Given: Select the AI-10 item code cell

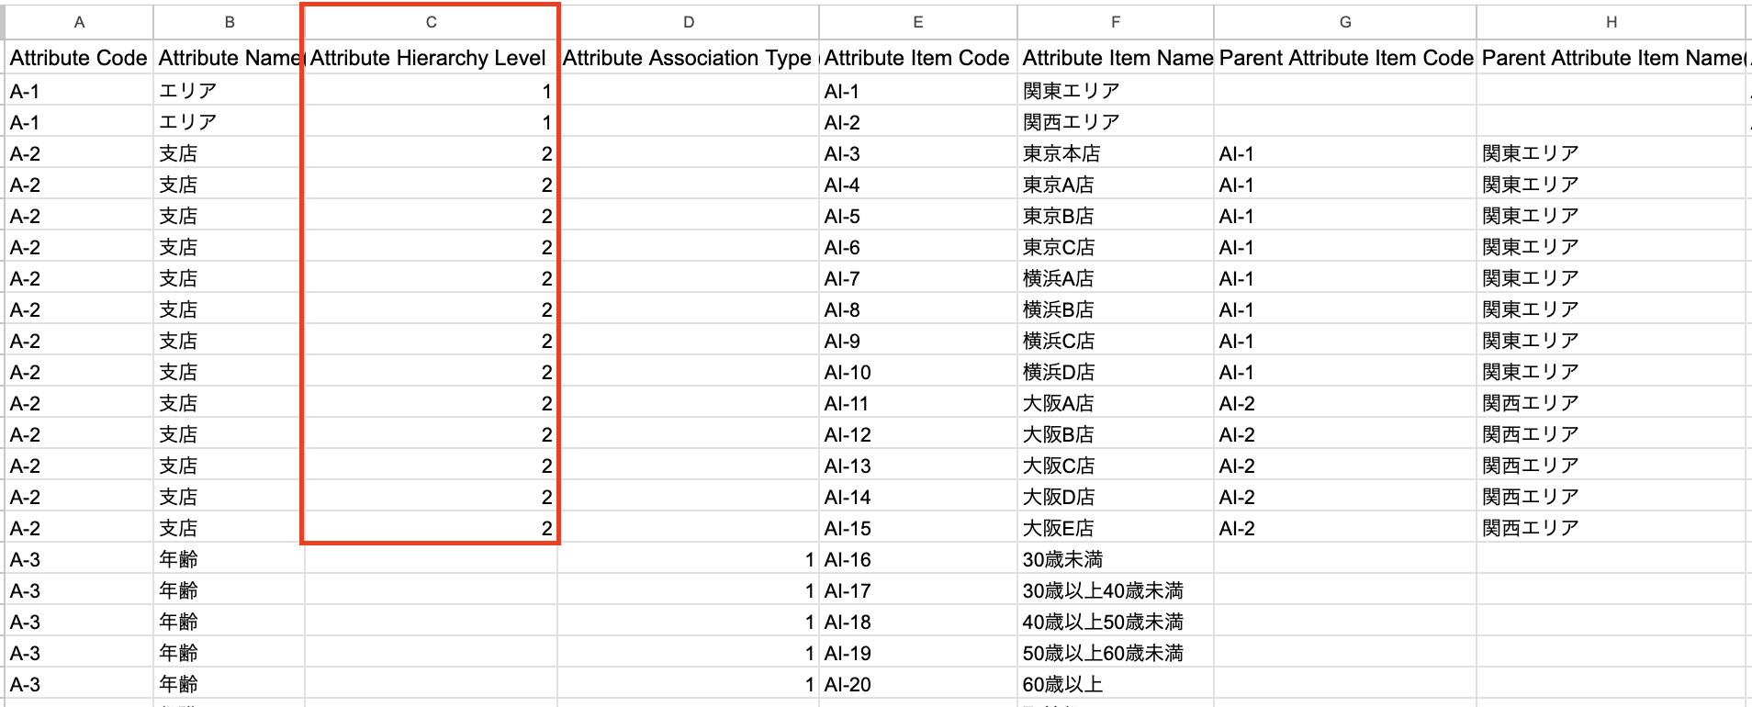Looking at the screenshot, I should 917,372.
